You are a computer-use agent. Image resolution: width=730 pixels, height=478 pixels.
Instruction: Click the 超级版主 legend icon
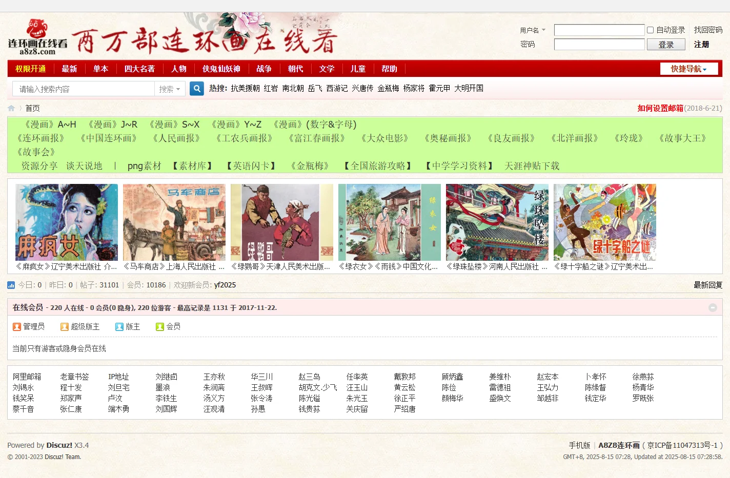coord(65,326)
